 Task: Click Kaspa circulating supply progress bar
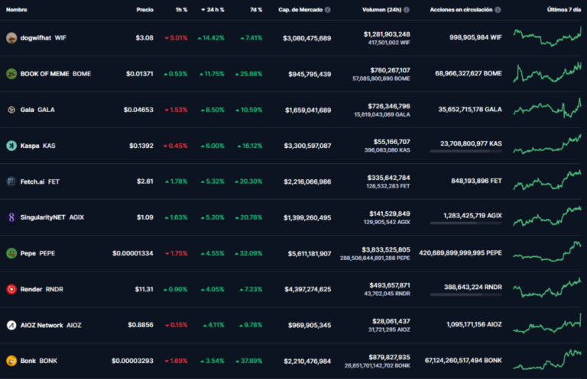[465, 151]
